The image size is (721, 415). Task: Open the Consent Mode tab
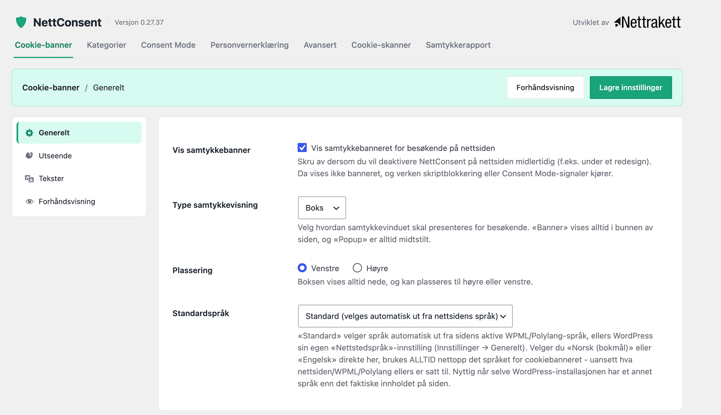(x=168, y=45)
